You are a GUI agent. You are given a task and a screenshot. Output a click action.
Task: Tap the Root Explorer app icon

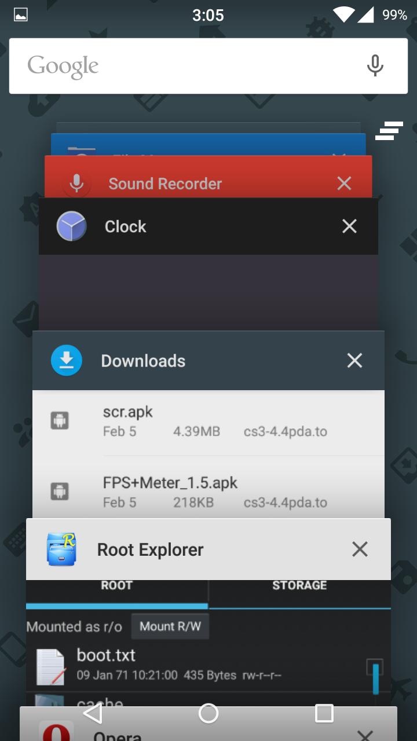(62, 549)
